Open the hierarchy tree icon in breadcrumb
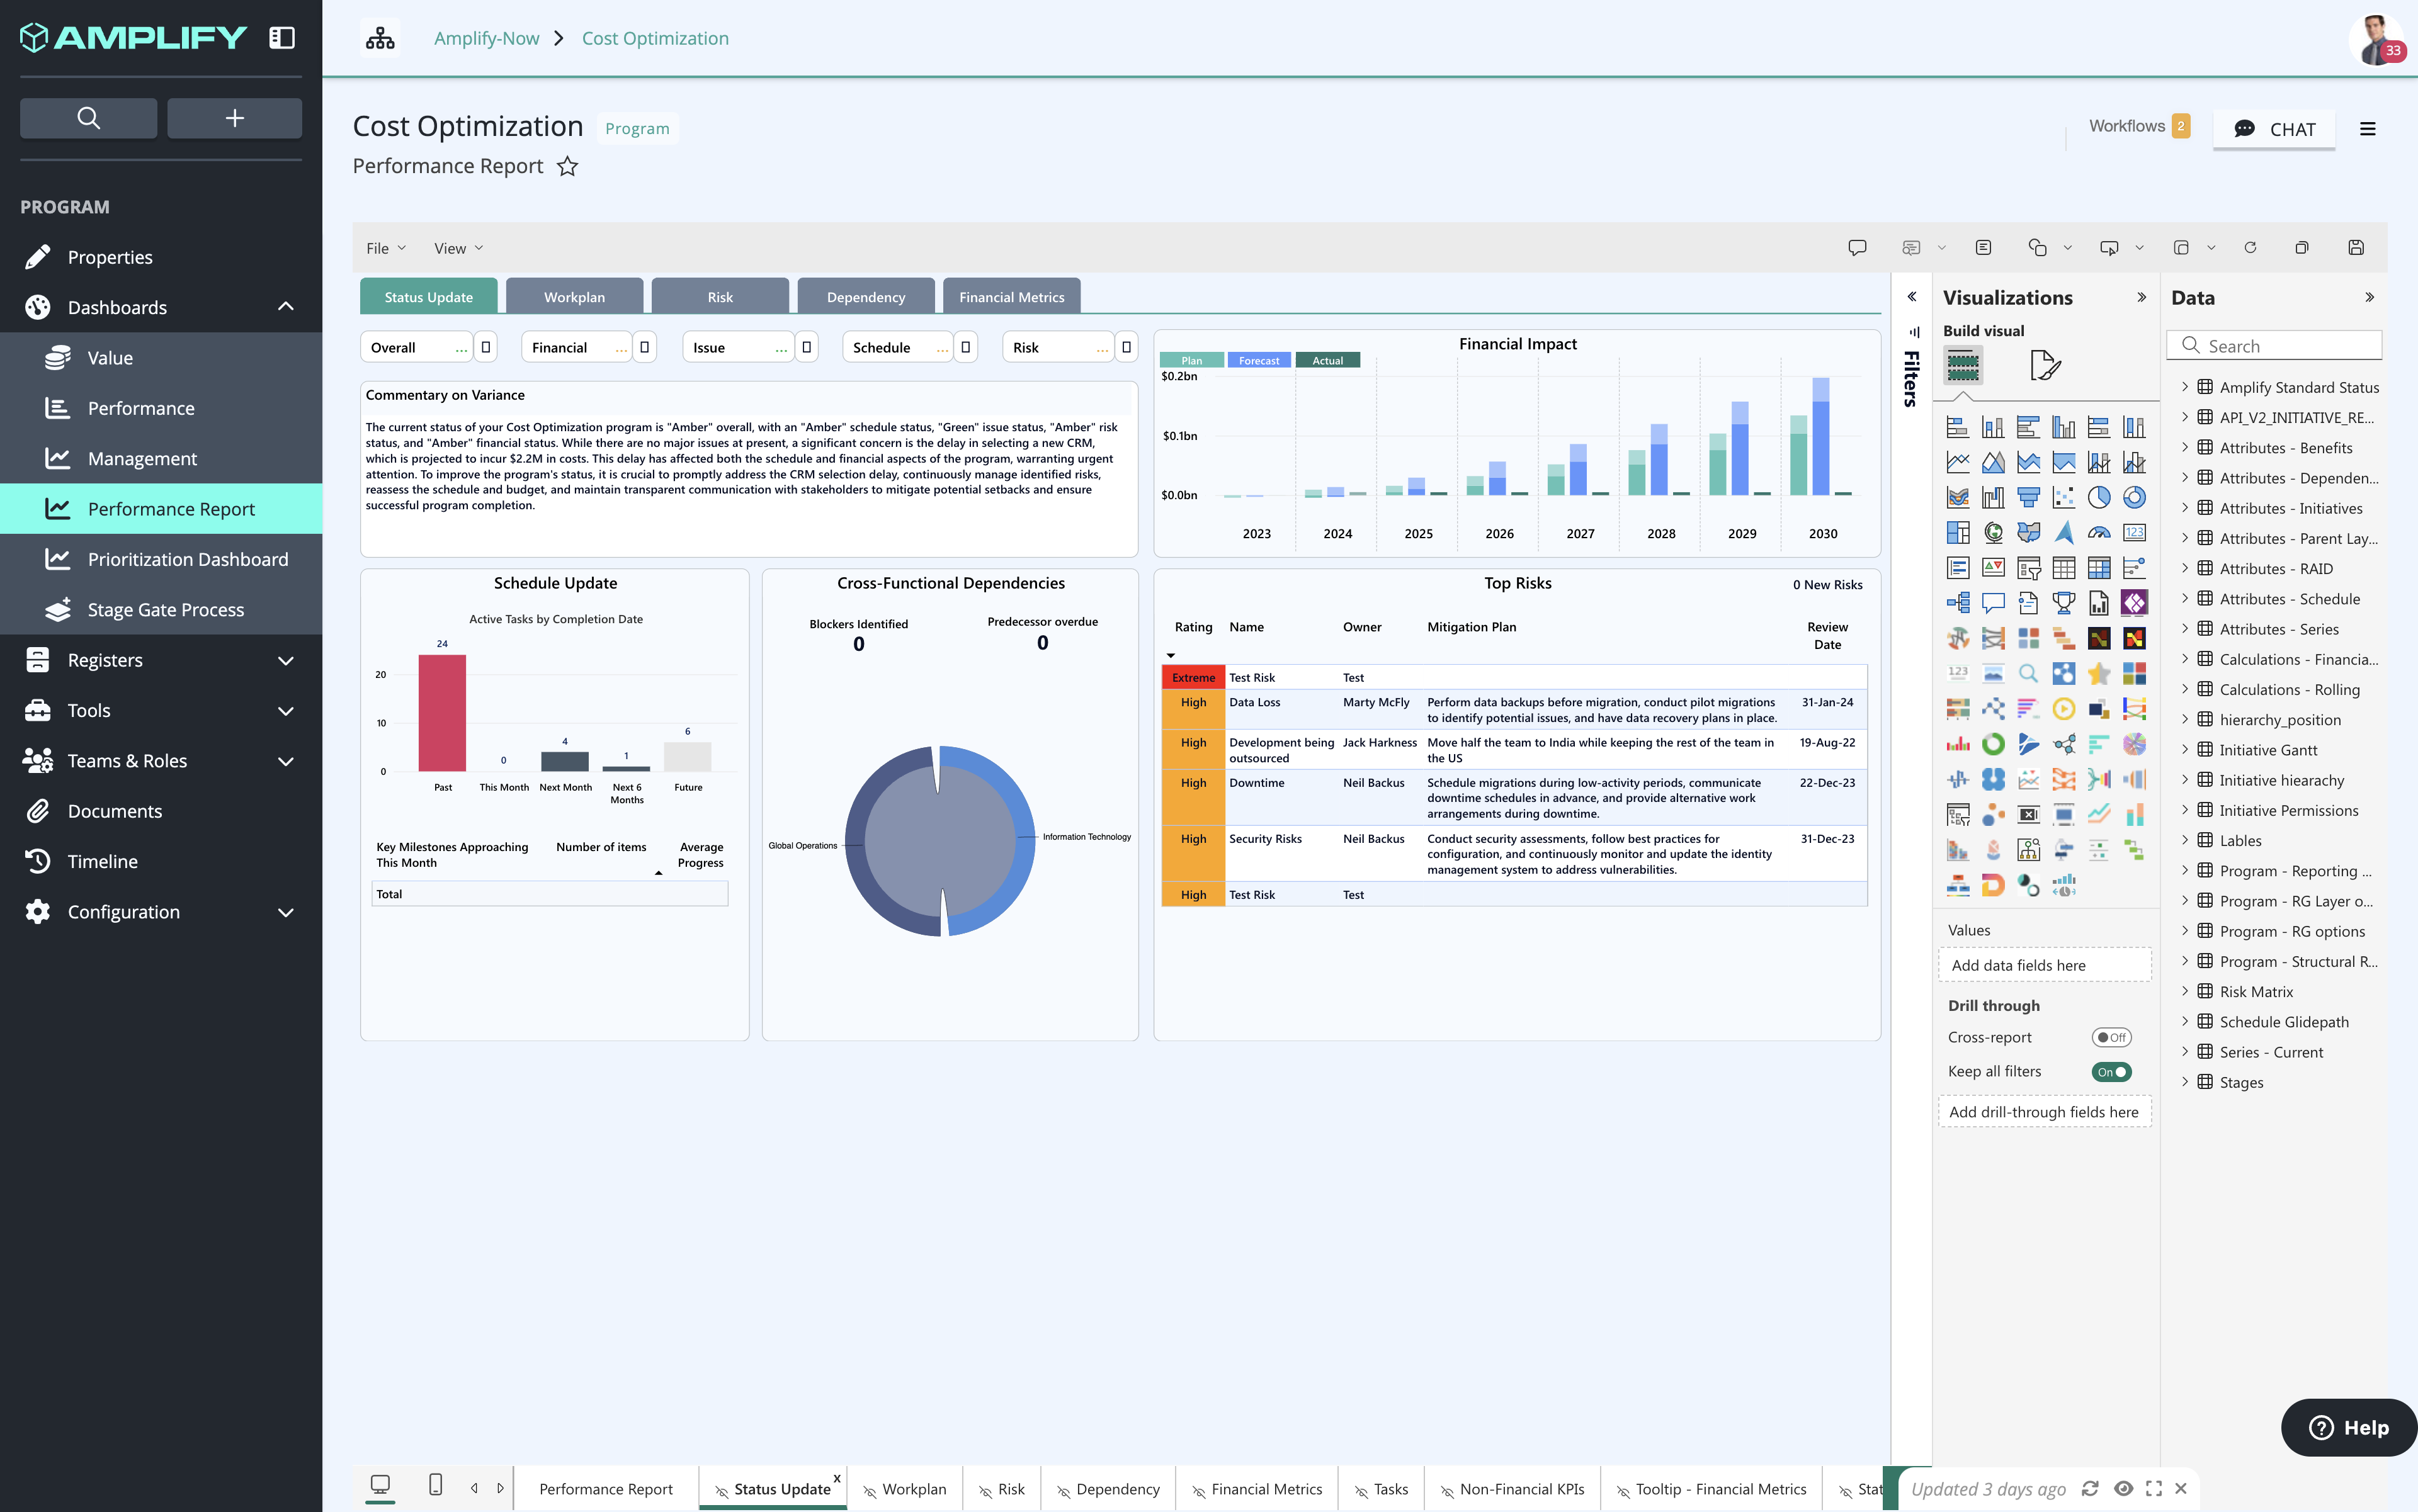Screen dimensions: 2418x1512 [x=380, y=38]
